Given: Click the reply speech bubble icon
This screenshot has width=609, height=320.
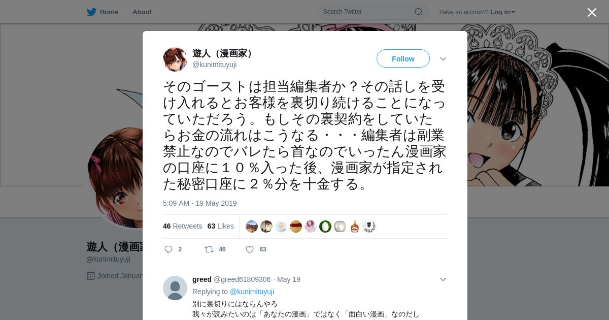Looking at the screenshot, I should pos(168,249).
